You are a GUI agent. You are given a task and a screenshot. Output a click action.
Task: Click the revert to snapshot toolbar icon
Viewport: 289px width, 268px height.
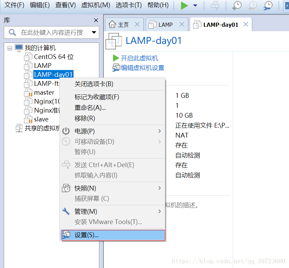(253, 5)
